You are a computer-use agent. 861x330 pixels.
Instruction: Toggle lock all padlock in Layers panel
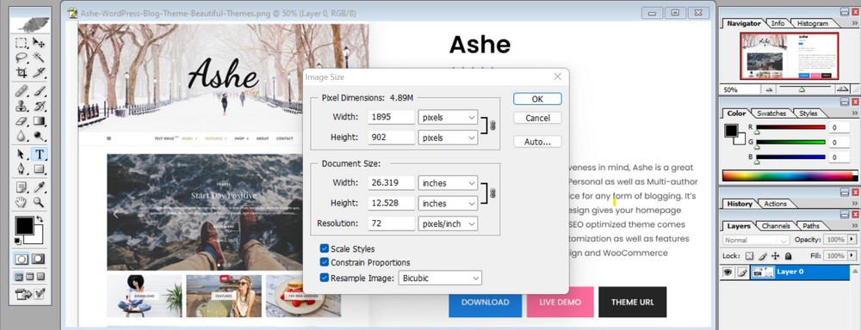(788, 256)
